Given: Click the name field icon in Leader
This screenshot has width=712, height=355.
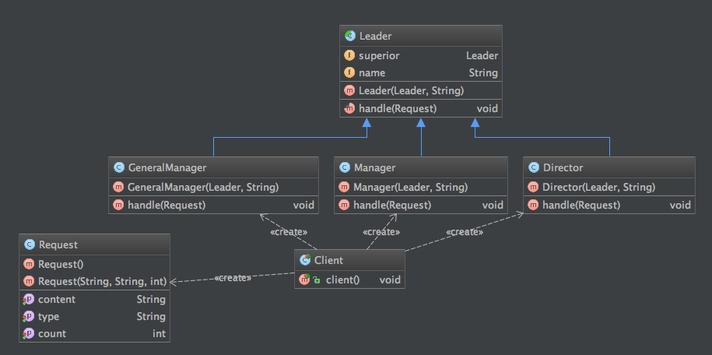Looking at the screenshot, I should [x=349, y=73].
